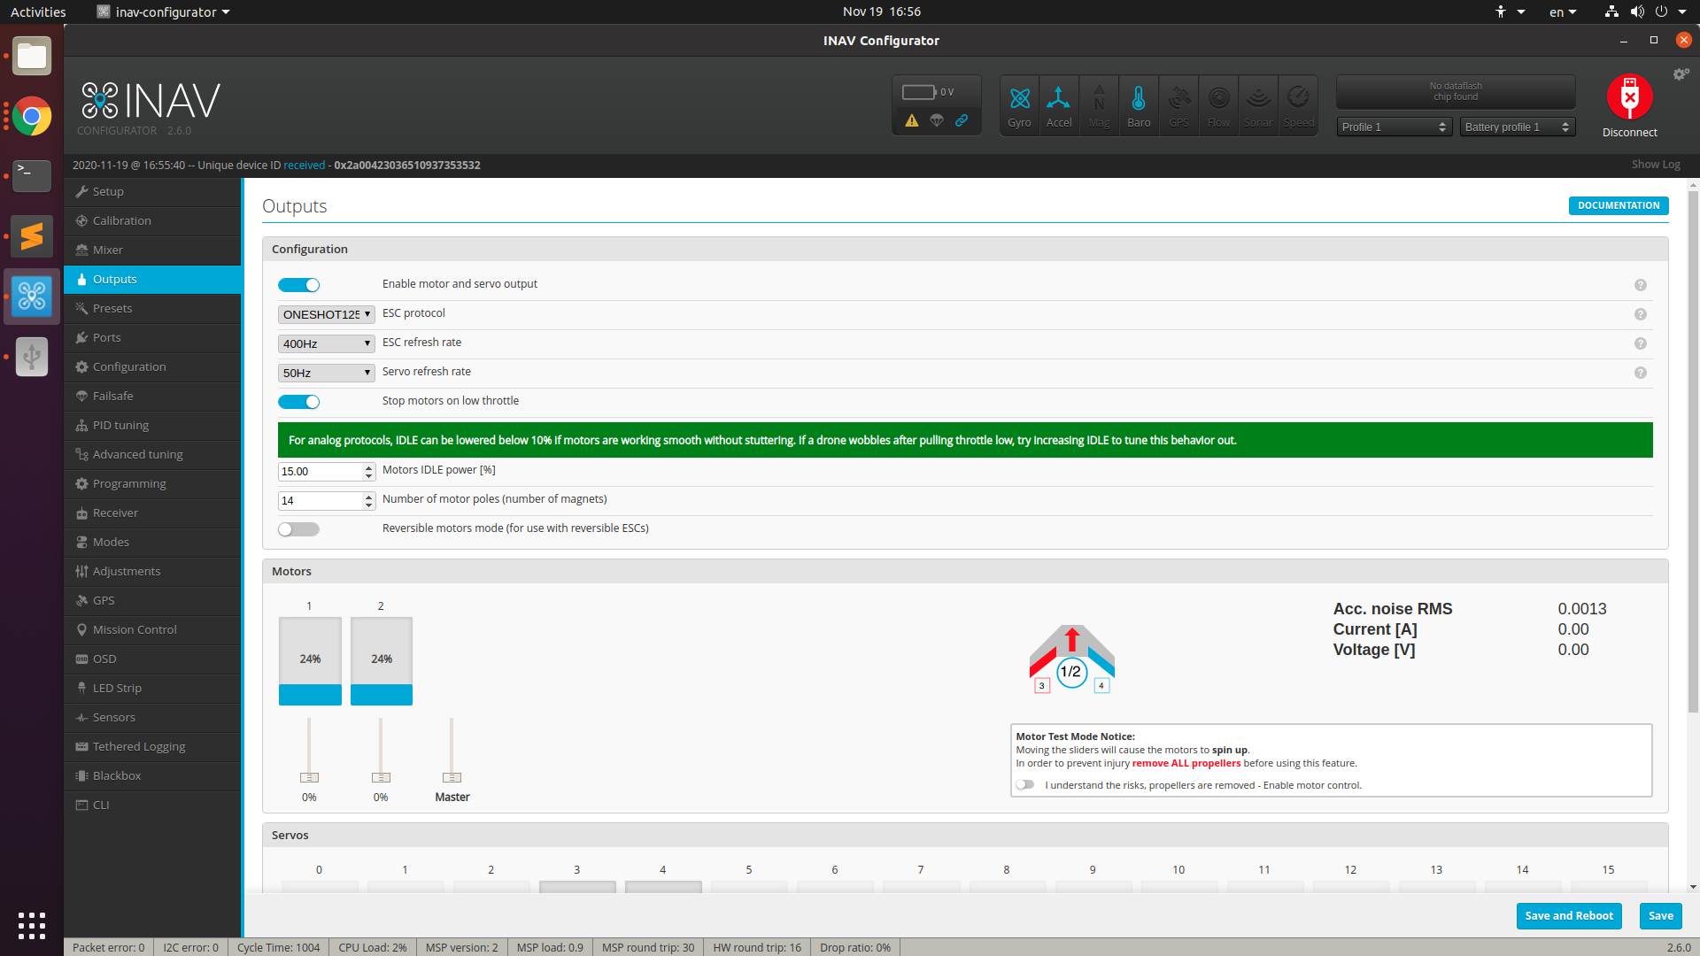Click the Baro sensor icon

pos(1139,105)
